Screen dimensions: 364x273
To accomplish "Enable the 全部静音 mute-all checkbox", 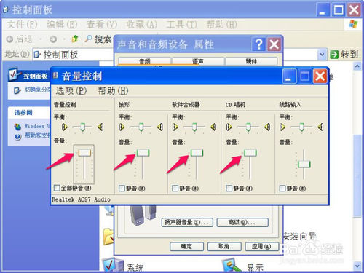I will point(57,188).
